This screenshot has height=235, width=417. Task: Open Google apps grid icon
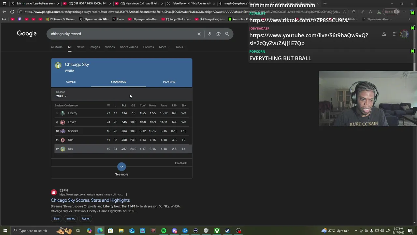[x=395, y=34]
